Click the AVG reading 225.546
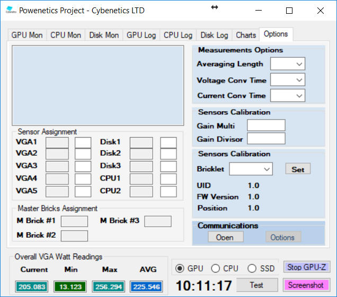This screenshot has height=297, width=337. point(146,286)
